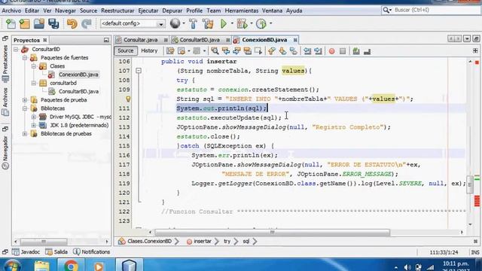This screenshot has width=482, height=271.
Task: Open the Run Project dropdown arrow
Action: [x=232, y=23]
